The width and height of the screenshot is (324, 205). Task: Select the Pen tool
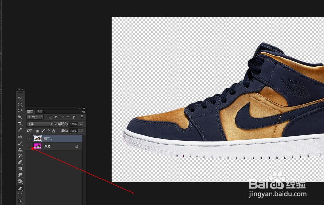pyautogui.click(x=20, y=188)
